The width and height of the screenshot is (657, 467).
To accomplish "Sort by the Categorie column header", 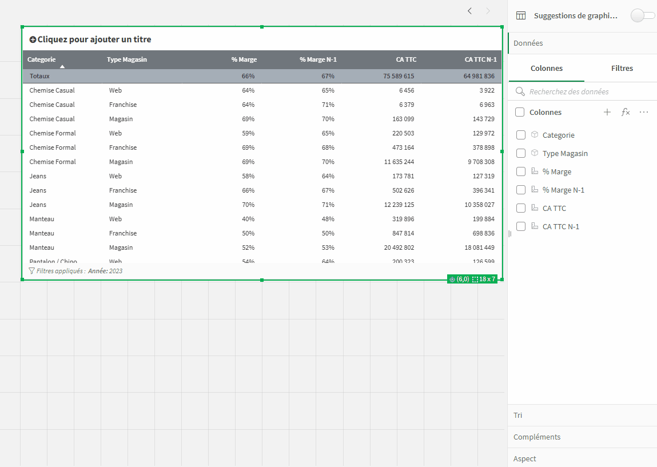I will (x=42, y=59).
